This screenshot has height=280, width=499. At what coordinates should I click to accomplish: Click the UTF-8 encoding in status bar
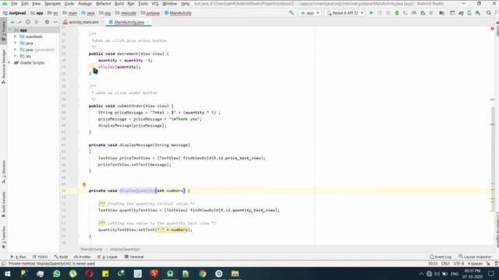(x=458, y=264)
